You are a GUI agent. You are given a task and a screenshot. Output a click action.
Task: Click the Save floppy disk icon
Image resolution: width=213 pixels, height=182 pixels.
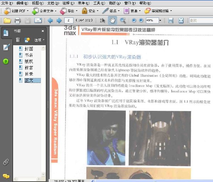[28, 21]
